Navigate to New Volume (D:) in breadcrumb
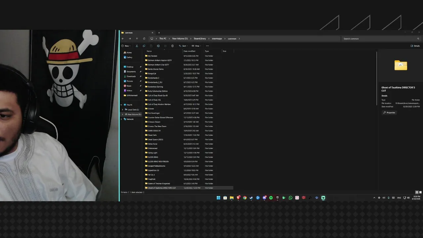423x238 pixels. tap(180, 39)
